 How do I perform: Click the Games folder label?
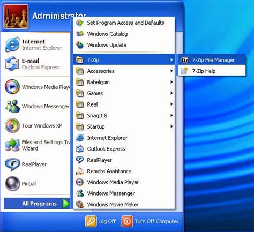tap(95, 93)
